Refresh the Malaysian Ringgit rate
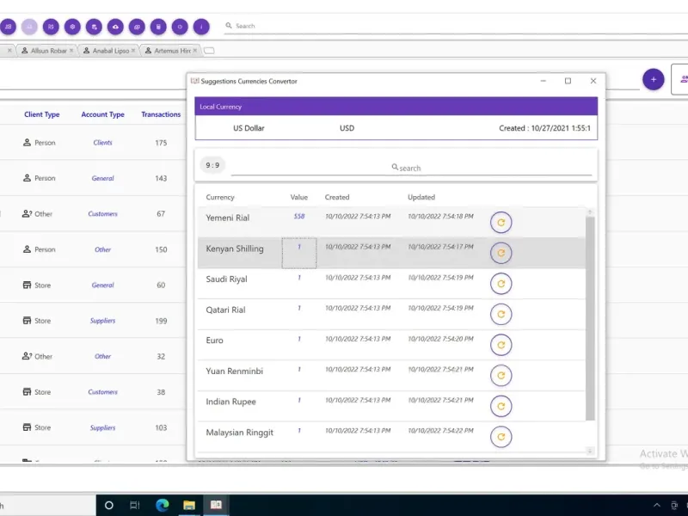The width and height of the screenshot is (688, 516). pos(501,437)
